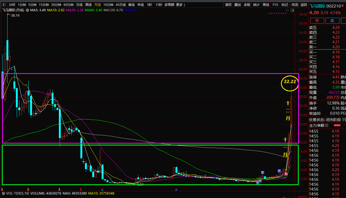Viewport: 346px width, 198px height.
Task: Select the 10分钟 period tab
Action: (x=108, y=5)
